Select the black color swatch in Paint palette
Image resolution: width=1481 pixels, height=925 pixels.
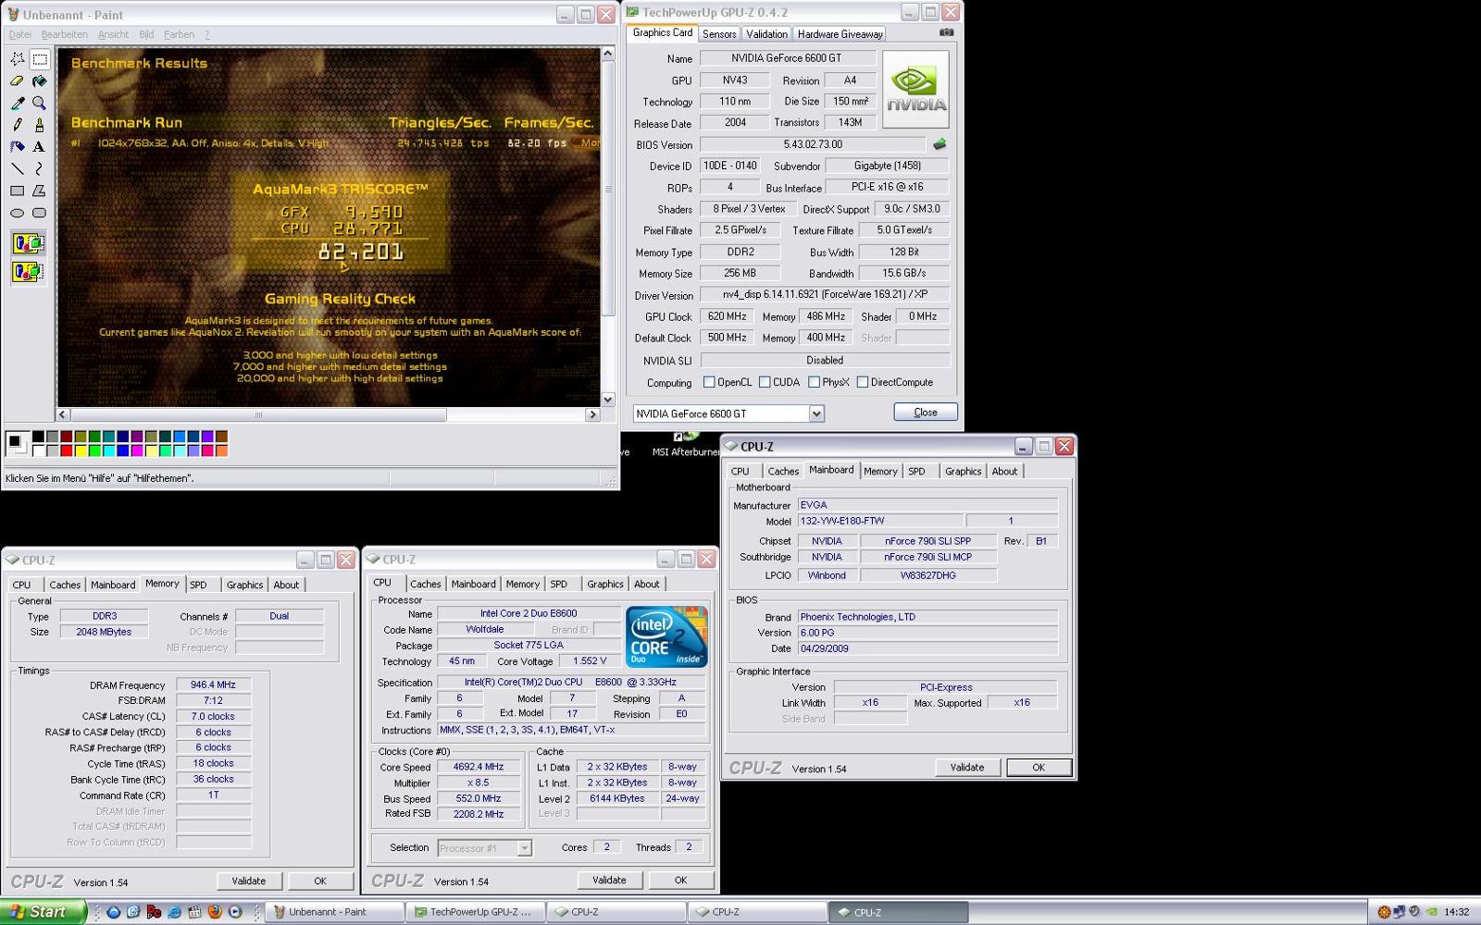[x=38, y=437]
